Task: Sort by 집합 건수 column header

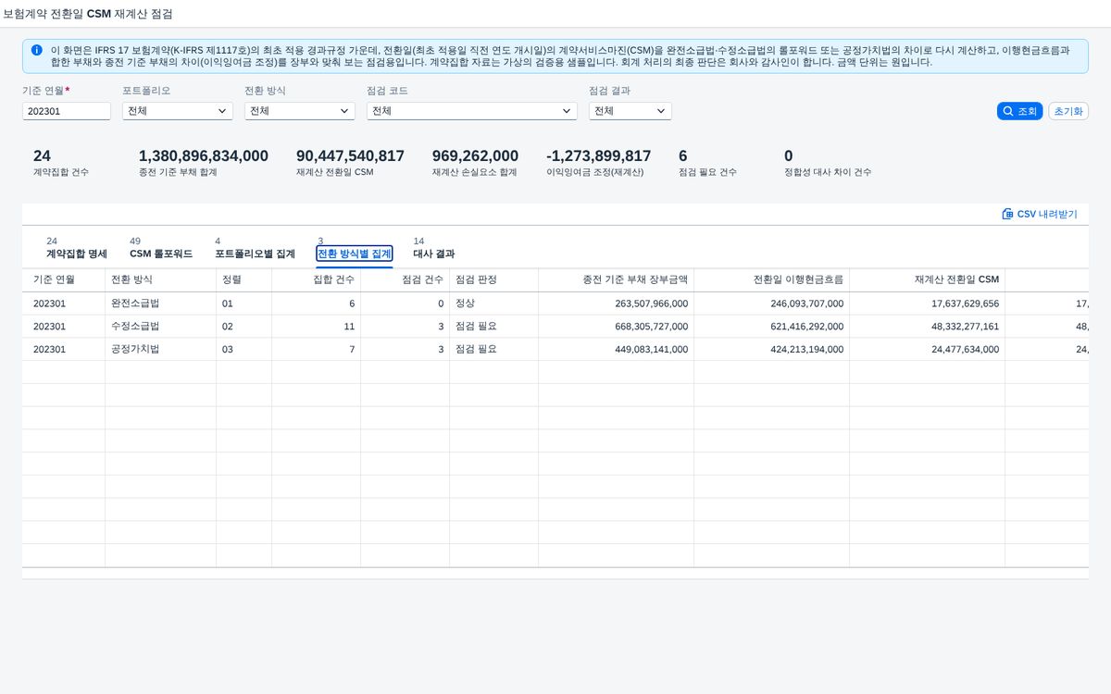Action: point(317,279)
